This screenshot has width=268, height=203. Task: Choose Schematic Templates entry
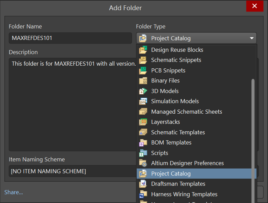coord(194,132)
